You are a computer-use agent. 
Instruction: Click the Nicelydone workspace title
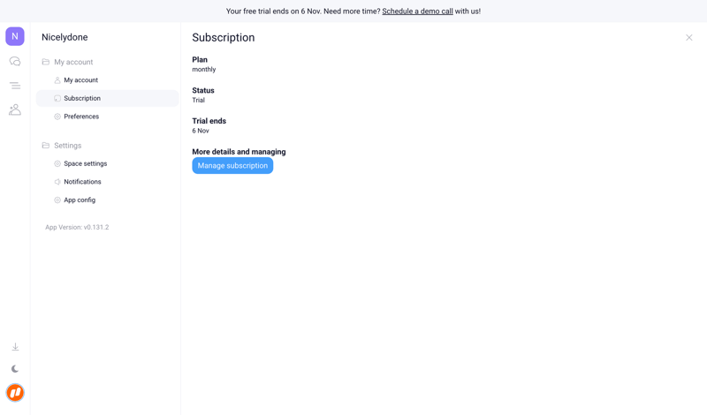click(x=65, y=37)
